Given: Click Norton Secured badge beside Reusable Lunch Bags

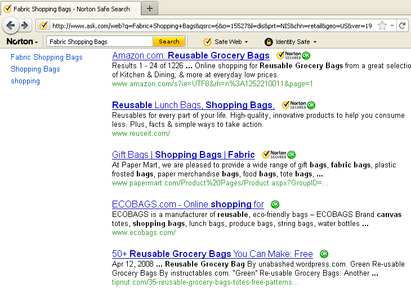Looking at the screenshot, I should click(x=293, y=105).
